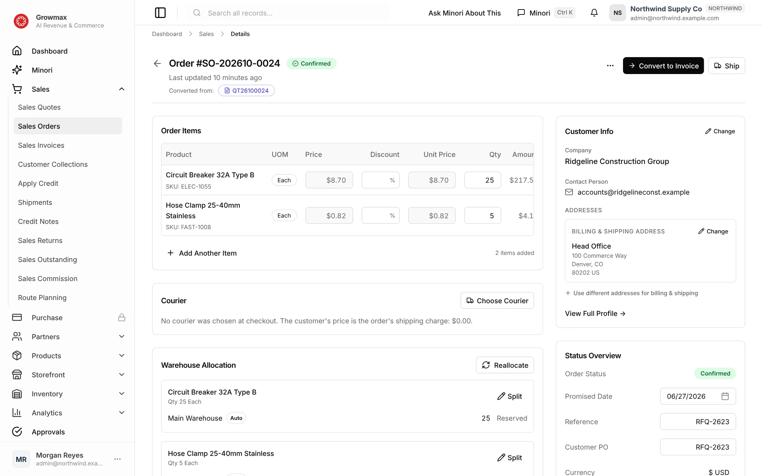Go to Sales Invoices
The width and height of the screenshot is (762, 476).
coord(68,145)
